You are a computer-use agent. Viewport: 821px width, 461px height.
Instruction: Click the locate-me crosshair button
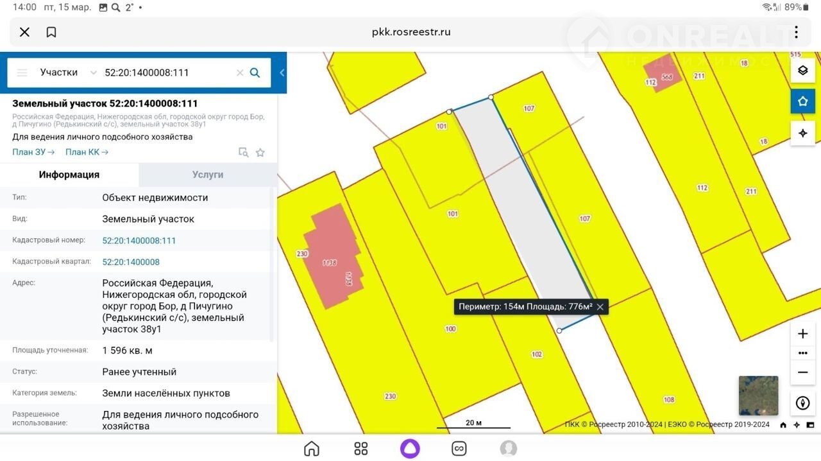(802, 133)
